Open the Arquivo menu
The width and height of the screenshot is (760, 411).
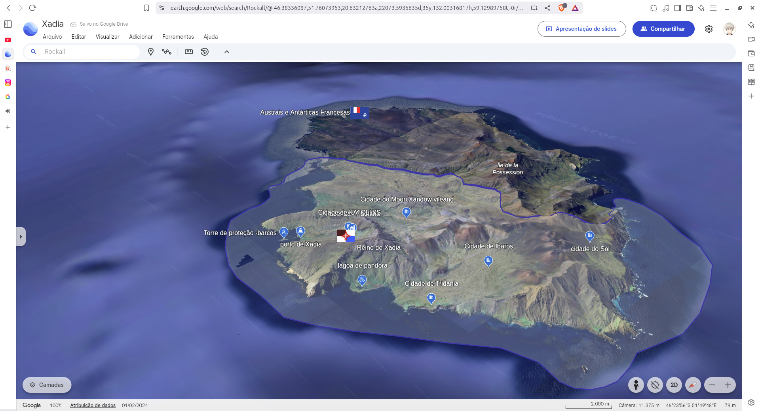tap(52, 37)
